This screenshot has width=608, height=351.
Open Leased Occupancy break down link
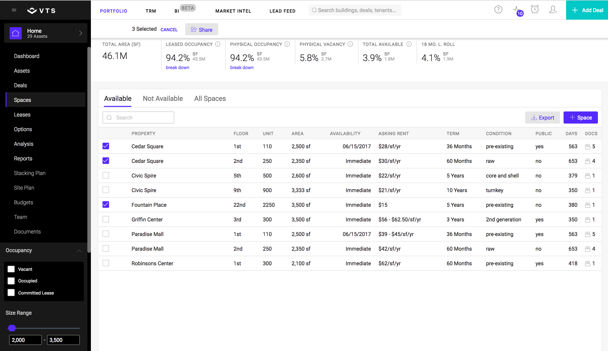tap(178, 68)
